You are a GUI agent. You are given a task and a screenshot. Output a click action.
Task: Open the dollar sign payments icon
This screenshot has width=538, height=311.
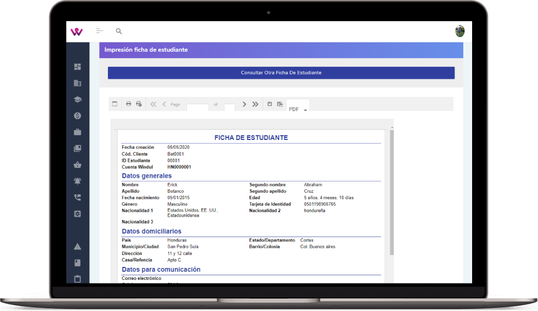(78, 116)
